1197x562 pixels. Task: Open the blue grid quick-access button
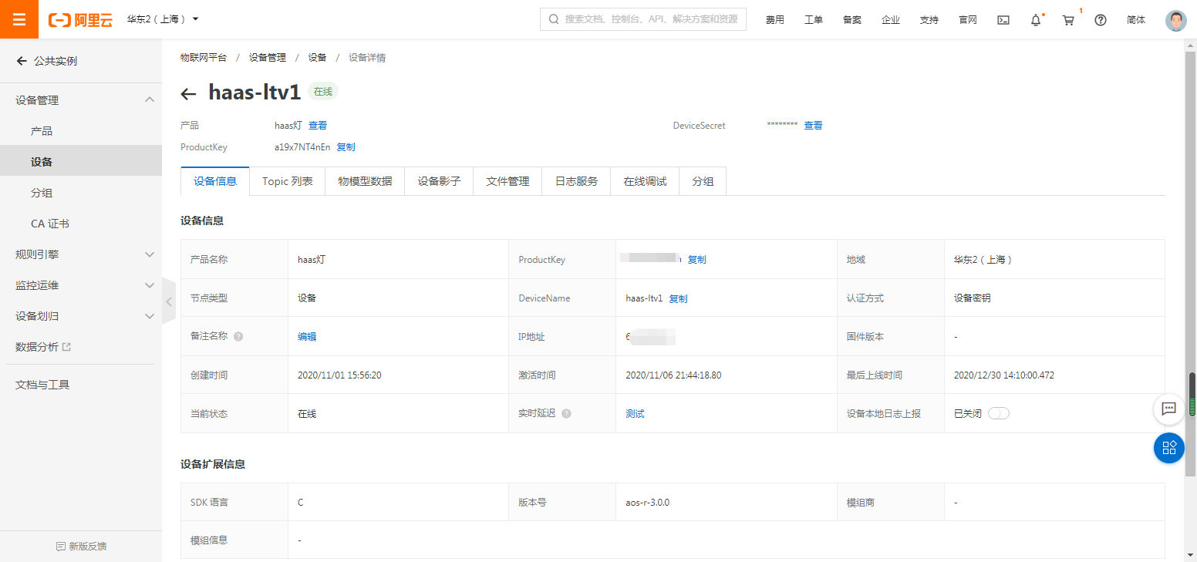click(1168, 447)
